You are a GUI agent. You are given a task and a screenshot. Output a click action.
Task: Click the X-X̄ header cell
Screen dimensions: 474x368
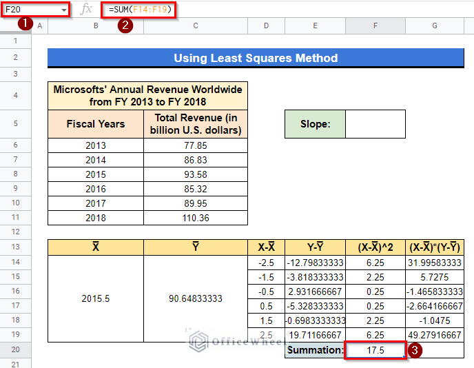(266, 247)
